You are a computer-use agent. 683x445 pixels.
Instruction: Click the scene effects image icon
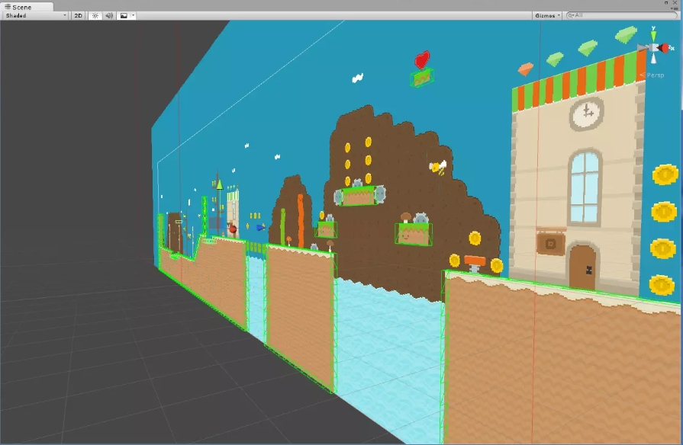click(x=124, y=15)
